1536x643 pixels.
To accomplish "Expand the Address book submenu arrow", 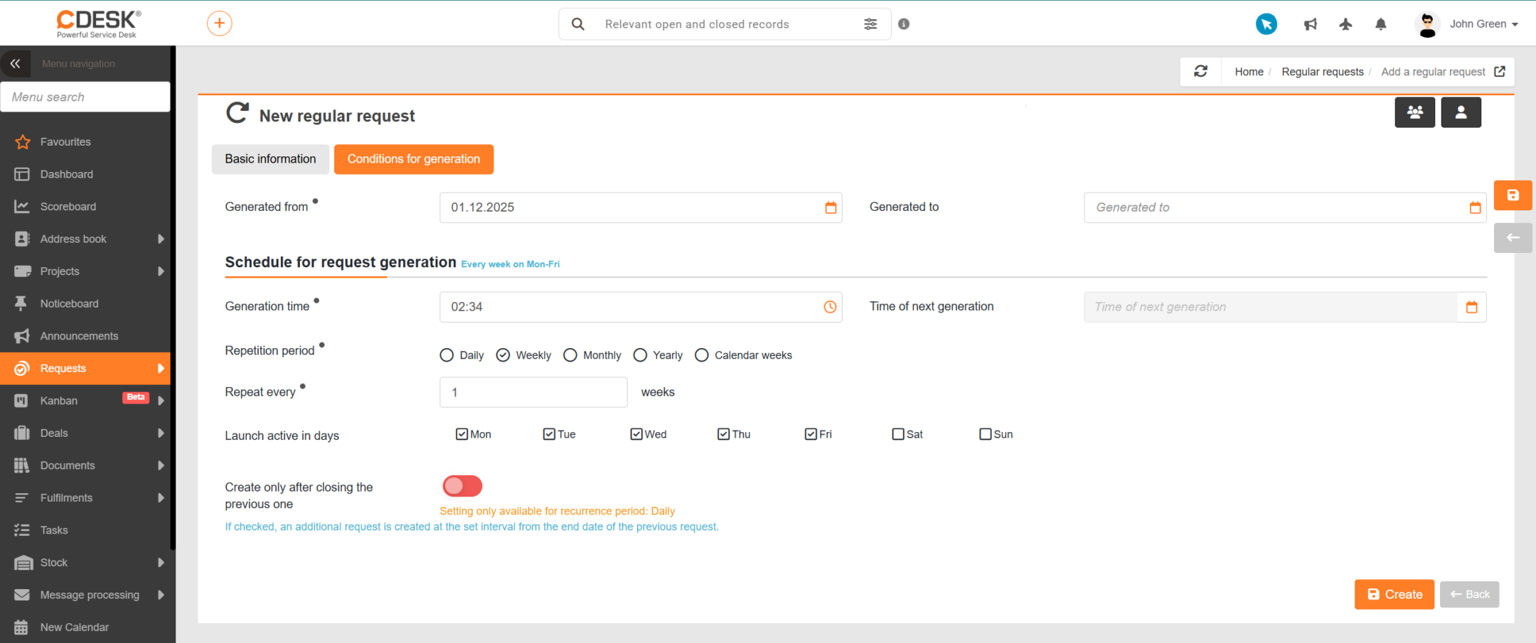I will point(161,239).
